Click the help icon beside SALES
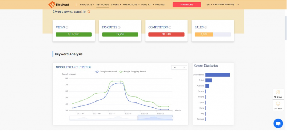Image resolution: width=287 pixels, height=131 pixels. tap(206, 27)
